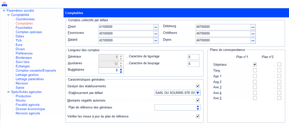The image size is (289, 126).
Task: Open Plan de référence des généraux selector
Action: [x=198, y=107]
